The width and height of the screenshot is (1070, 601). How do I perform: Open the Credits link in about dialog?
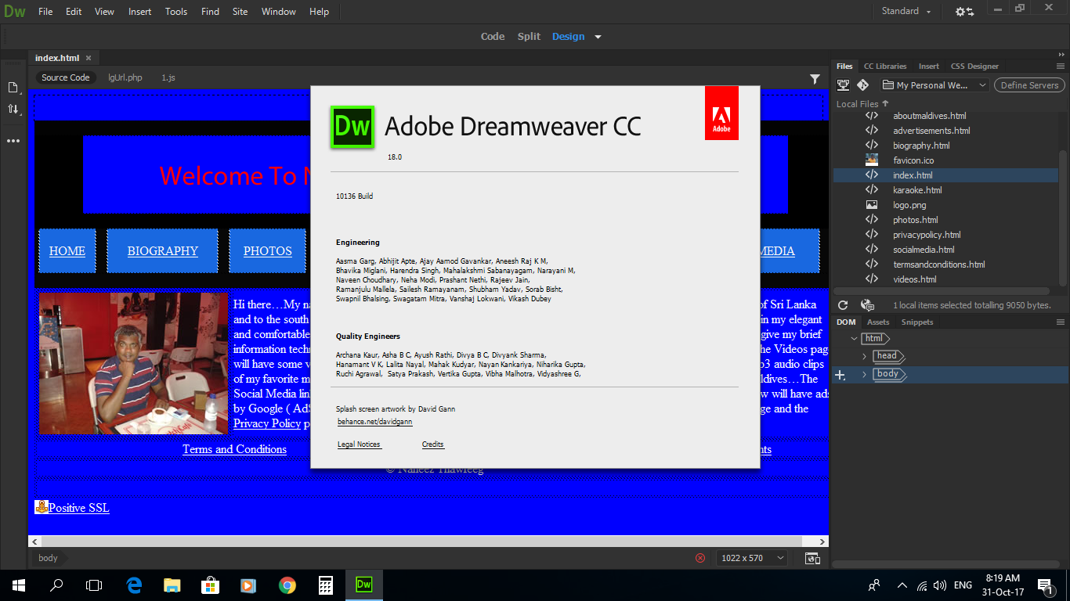[433, 444]
